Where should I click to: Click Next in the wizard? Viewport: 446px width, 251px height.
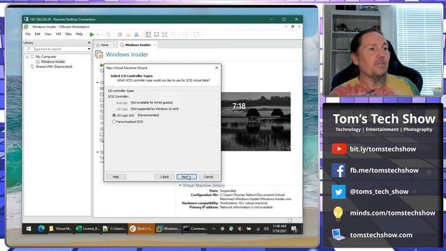[186, 176]
